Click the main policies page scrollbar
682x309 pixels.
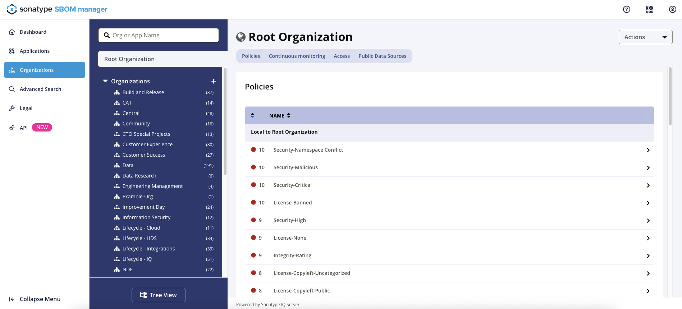tap(670, 96)
